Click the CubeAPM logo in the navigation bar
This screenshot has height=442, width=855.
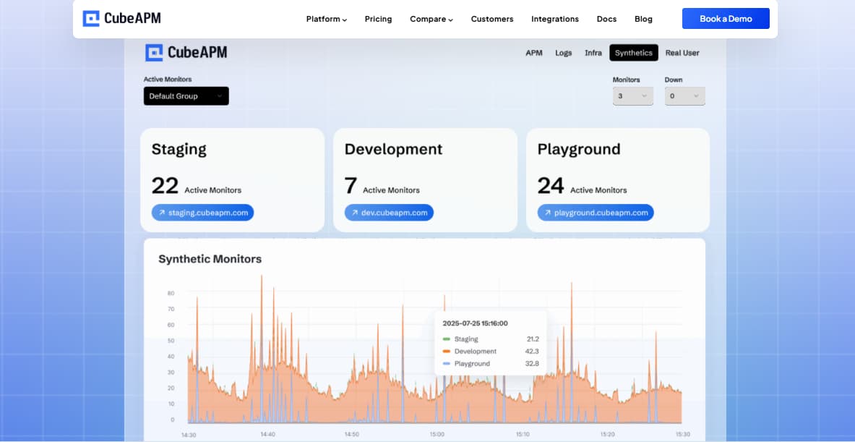point(121,18)
